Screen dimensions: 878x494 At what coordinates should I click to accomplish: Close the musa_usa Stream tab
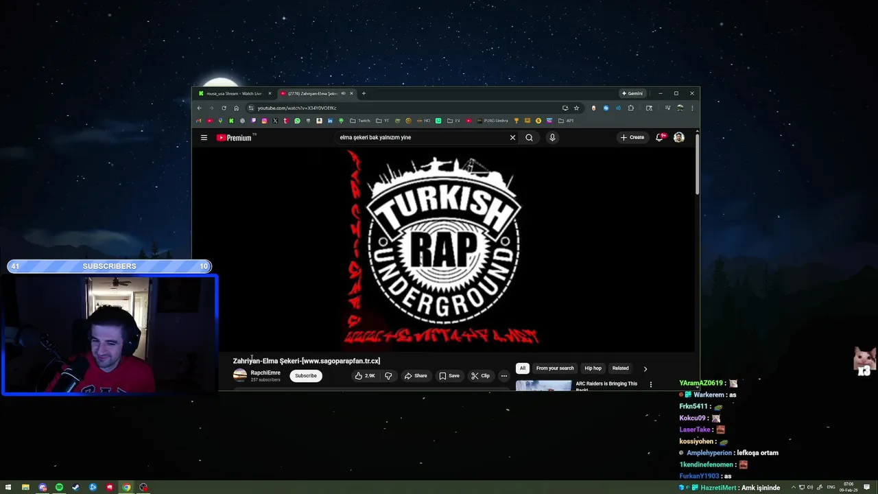270,93
